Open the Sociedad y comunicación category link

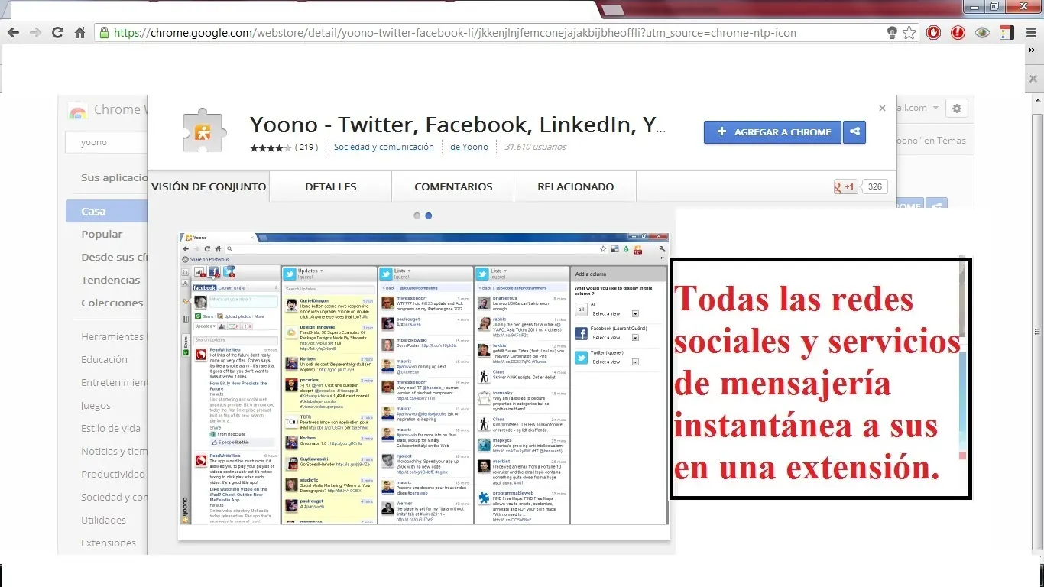[x=384, y=147]
